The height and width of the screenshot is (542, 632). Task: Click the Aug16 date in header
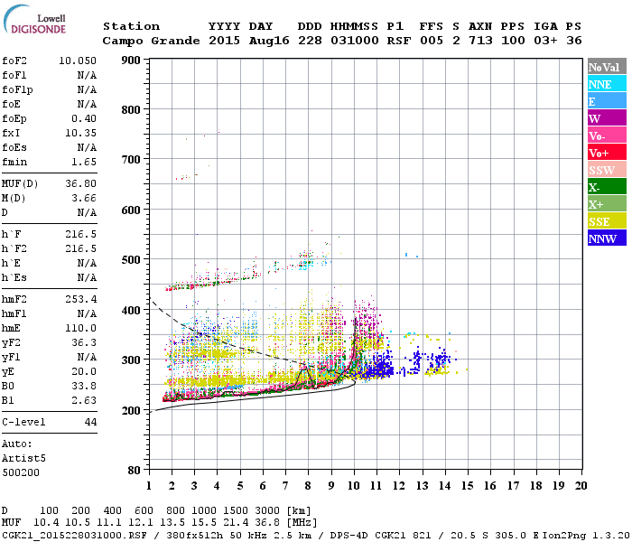click(269, 41)
